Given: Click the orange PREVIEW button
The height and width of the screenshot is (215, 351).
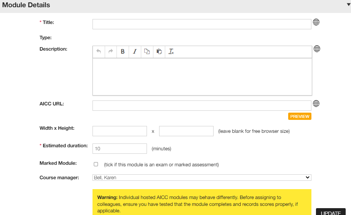Looking at the screenshot, I should pos(300,116).
